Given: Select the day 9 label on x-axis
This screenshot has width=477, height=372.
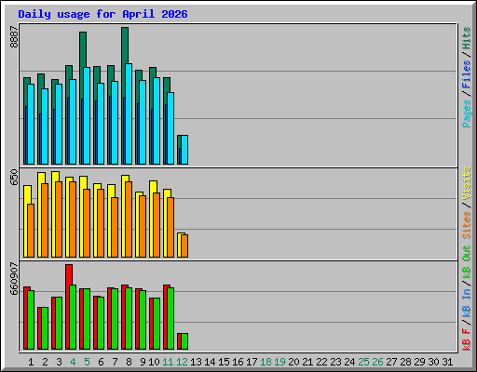Looking at the screenshot, I should click(x=143, y=362).
